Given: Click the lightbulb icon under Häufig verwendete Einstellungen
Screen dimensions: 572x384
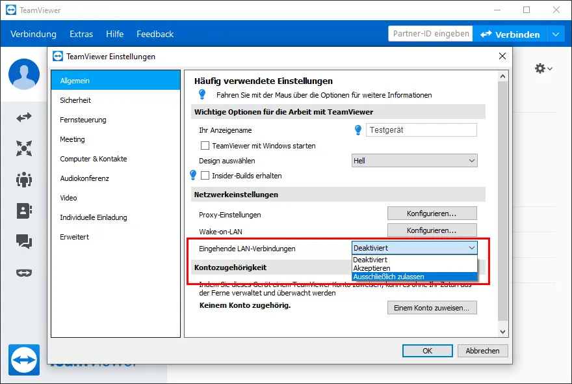Looking at the screenshot, I should click(202, 94).
